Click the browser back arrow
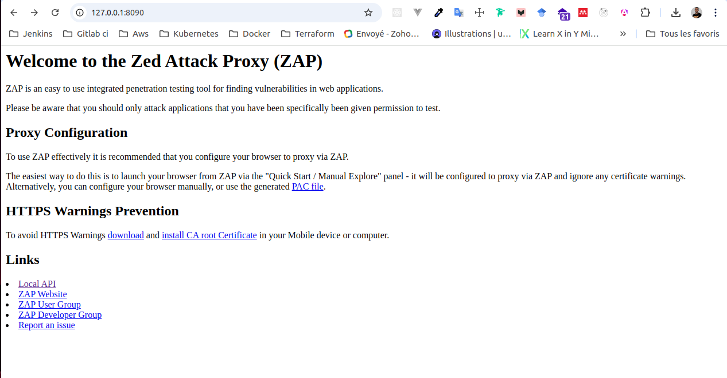The image size is (727, 378). pos(14,13)
